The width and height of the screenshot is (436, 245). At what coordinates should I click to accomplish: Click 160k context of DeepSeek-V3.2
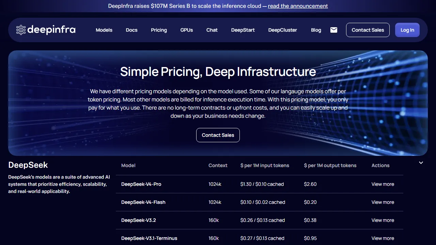pyautogui.click(x=214, y=220)
